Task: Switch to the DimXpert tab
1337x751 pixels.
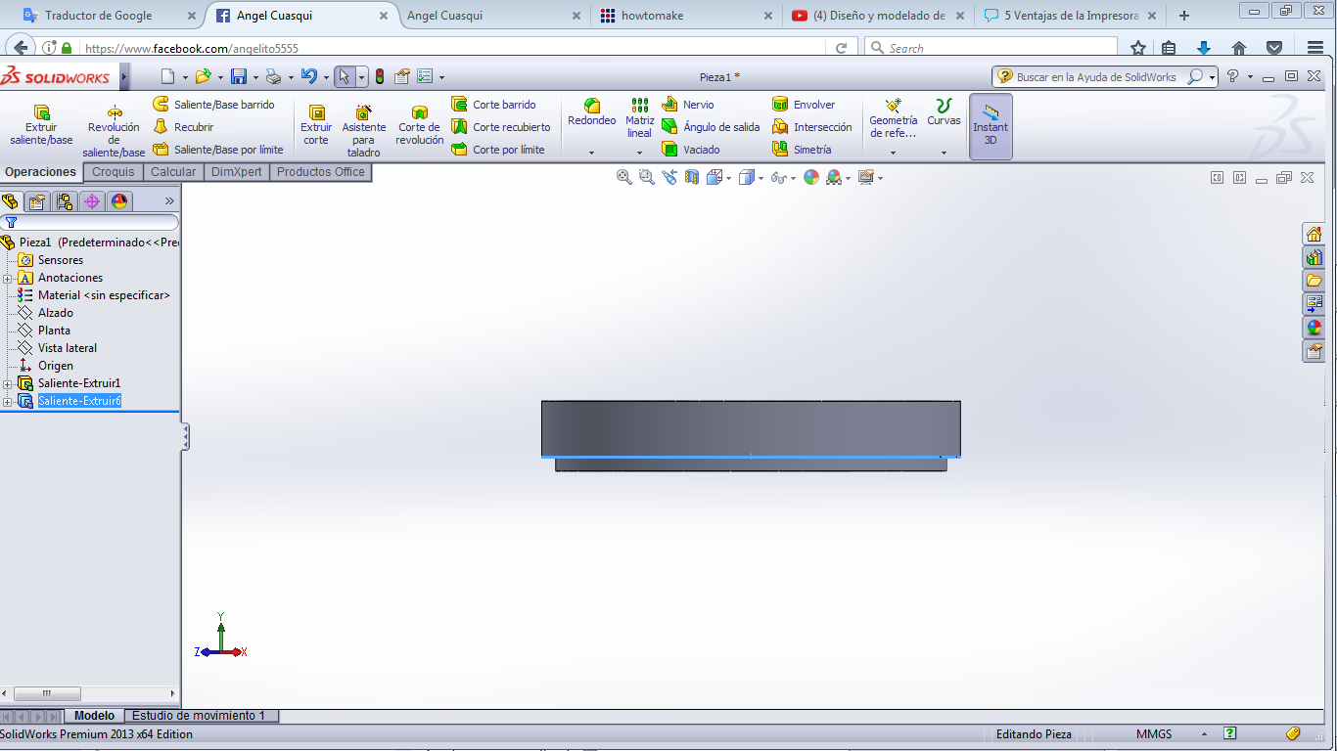Action: tap(236, 172)
